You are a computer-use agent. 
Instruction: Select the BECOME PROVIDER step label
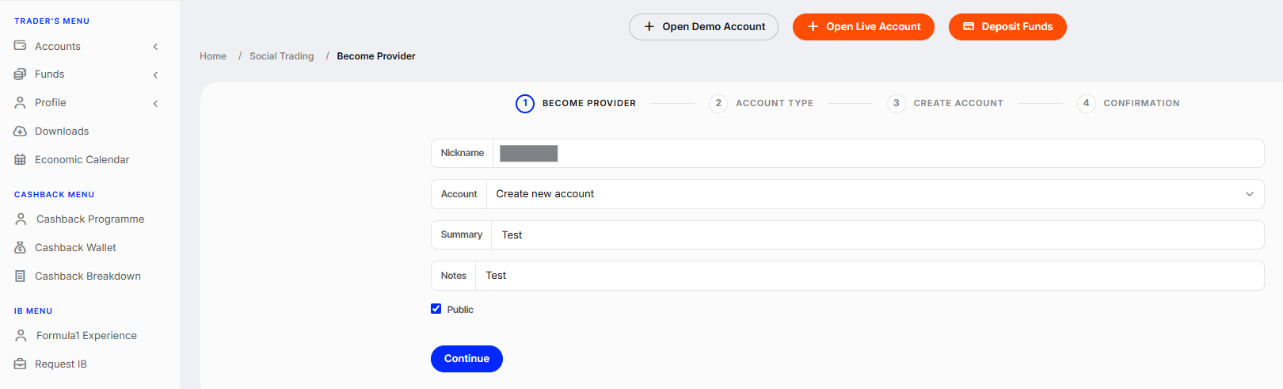tap(589, 104)
